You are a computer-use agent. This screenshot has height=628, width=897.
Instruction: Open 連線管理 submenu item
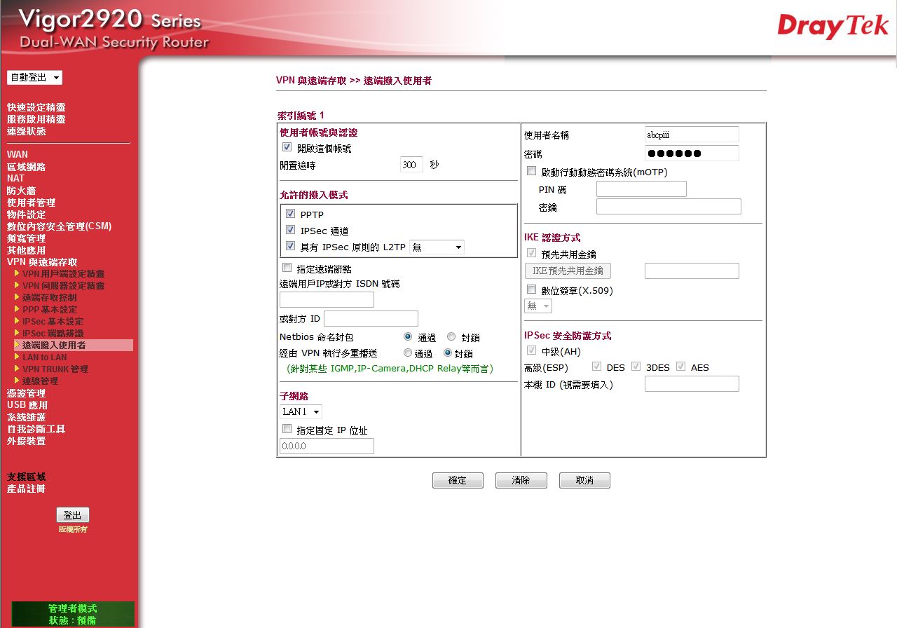tap(40, 381)
